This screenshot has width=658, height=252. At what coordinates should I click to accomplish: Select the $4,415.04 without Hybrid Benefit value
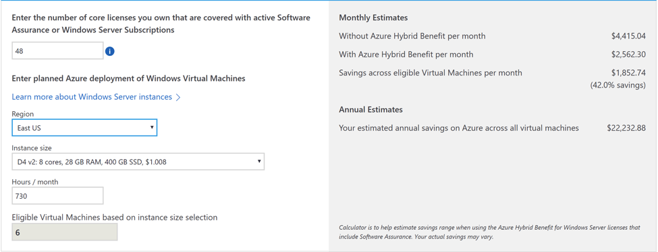point(628,36)
